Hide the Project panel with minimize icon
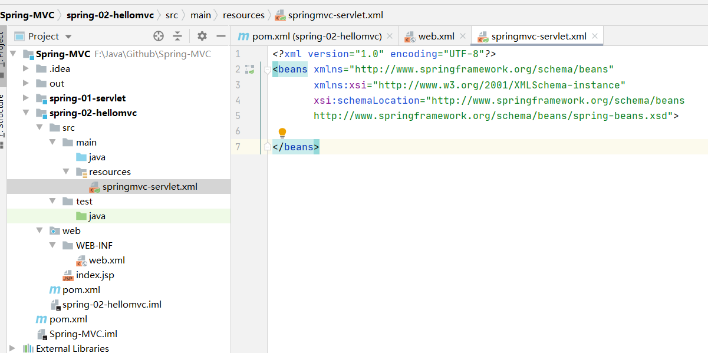Screen dimensions: 708x353 221,36
